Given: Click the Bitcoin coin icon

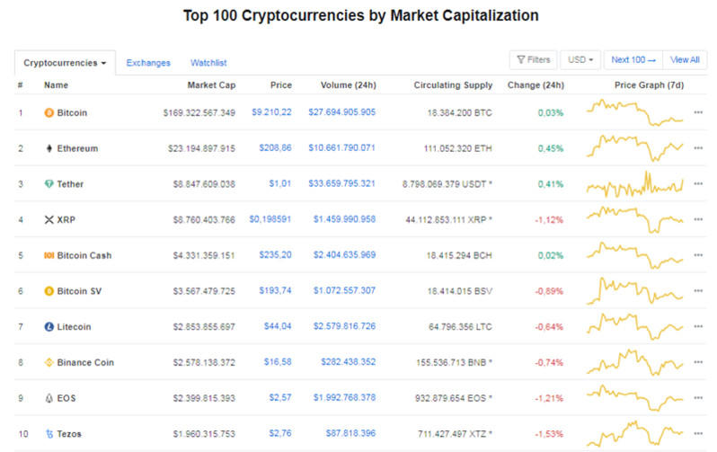Looking at the screenshot, I should [x=49, y=113].
